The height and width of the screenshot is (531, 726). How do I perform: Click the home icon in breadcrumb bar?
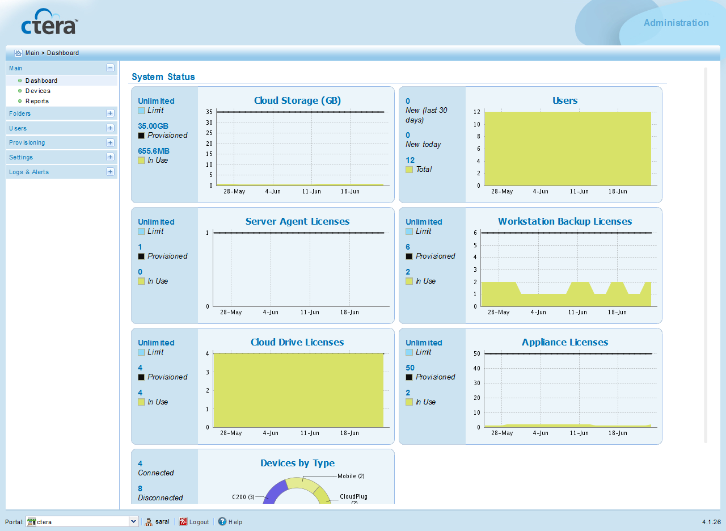tap(18, 53)
